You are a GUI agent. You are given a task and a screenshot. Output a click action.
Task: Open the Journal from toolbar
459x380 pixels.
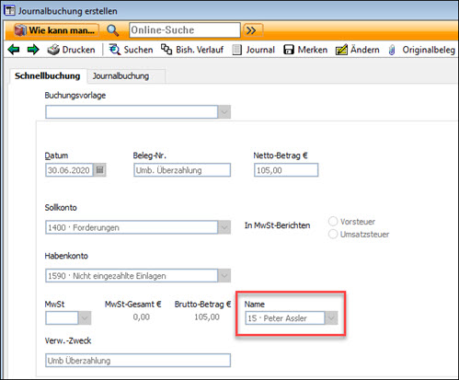(254, 50)
